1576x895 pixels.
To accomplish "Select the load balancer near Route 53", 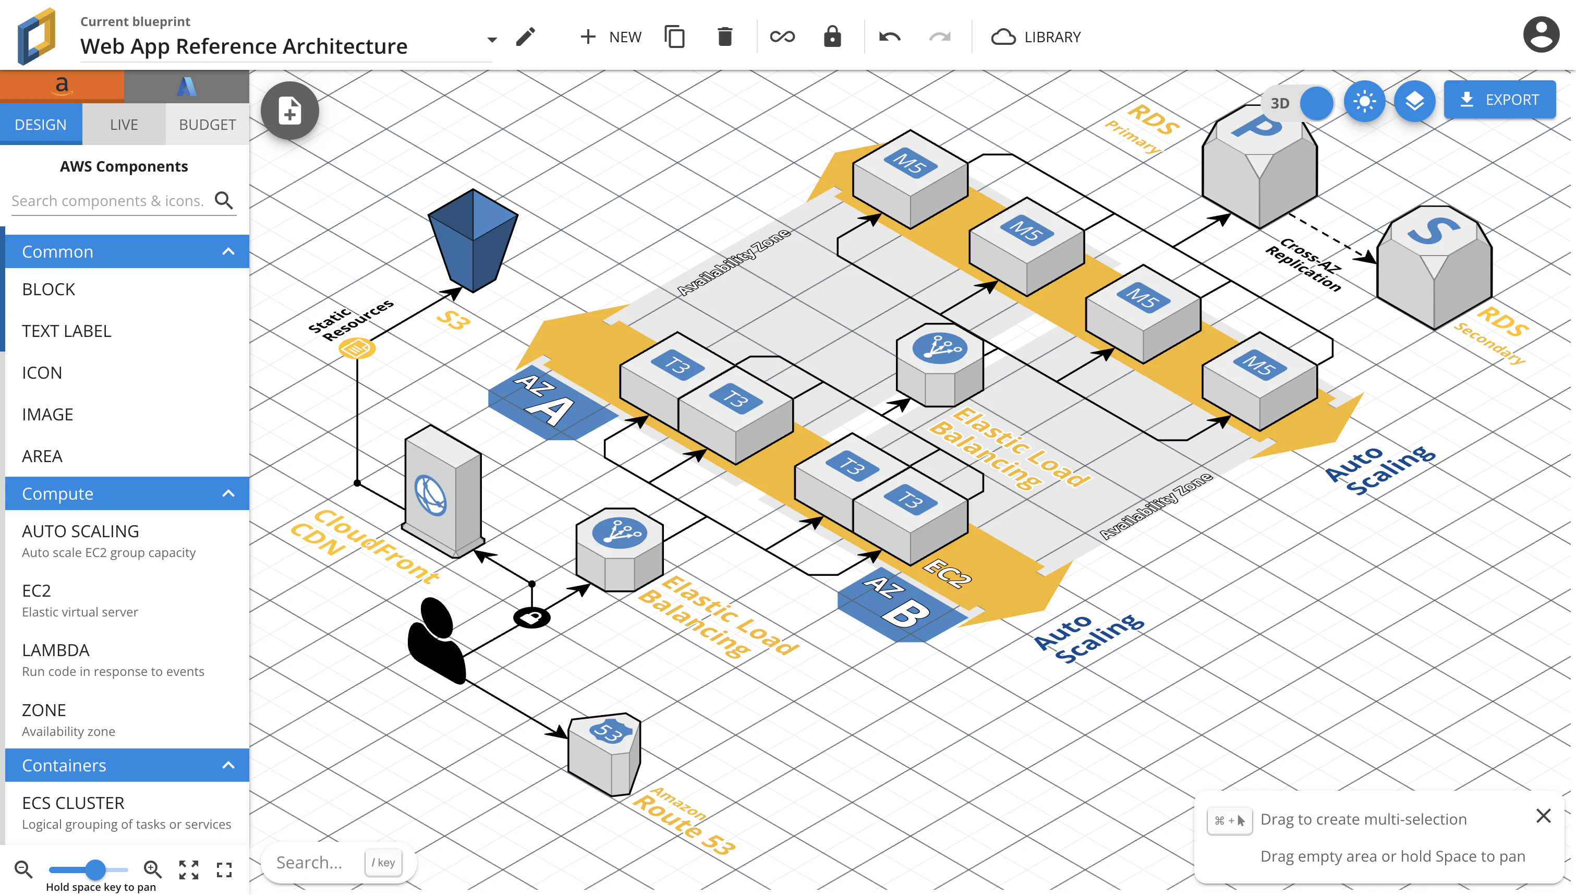I will click(619, 549).
